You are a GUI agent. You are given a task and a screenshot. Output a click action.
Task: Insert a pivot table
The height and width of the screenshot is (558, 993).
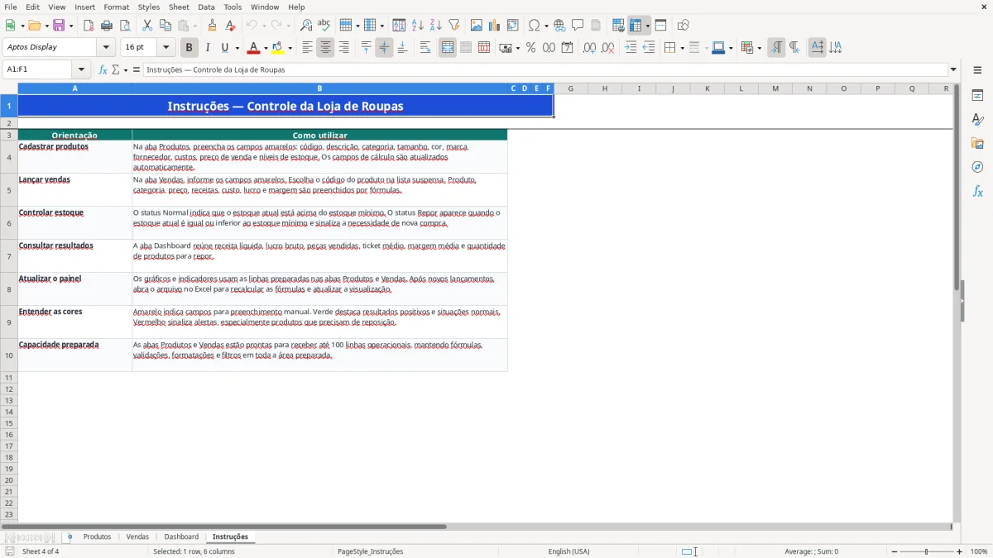[x=513, y=26]
